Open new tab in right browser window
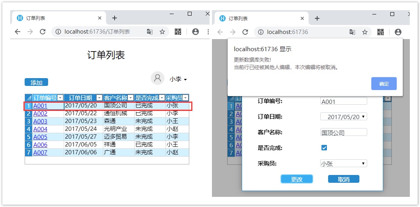Image resolution: width=420 pixels, height=207 pixels. pyautogui.click(x=317, y=18)
